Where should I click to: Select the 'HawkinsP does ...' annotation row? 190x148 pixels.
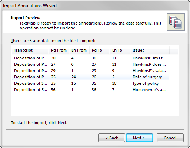90,64
